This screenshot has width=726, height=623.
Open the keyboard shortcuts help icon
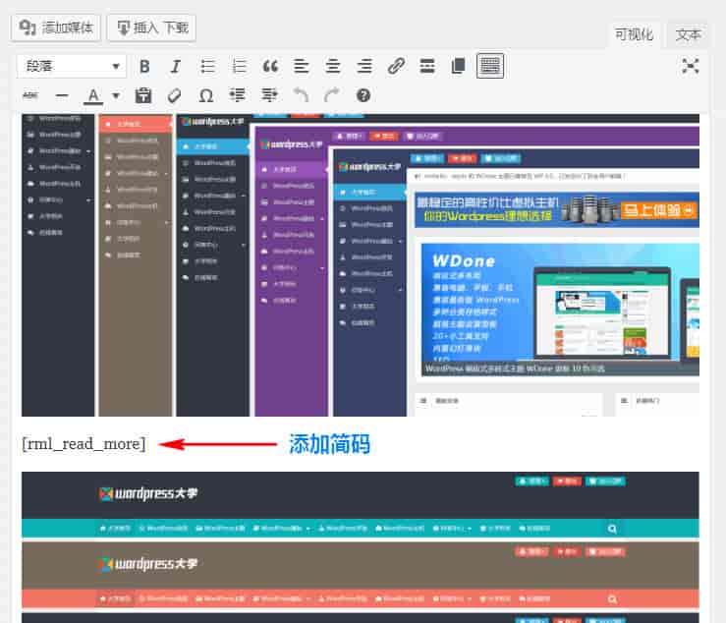363,96
